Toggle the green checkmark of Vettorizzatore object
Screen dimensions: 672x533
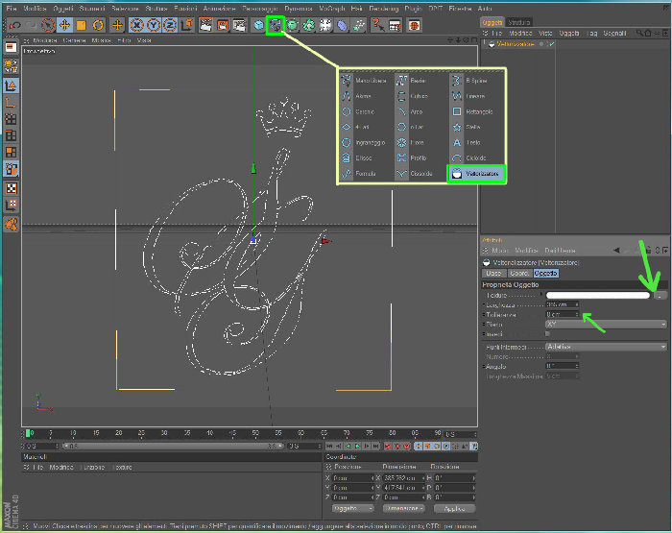pos(551,44)
